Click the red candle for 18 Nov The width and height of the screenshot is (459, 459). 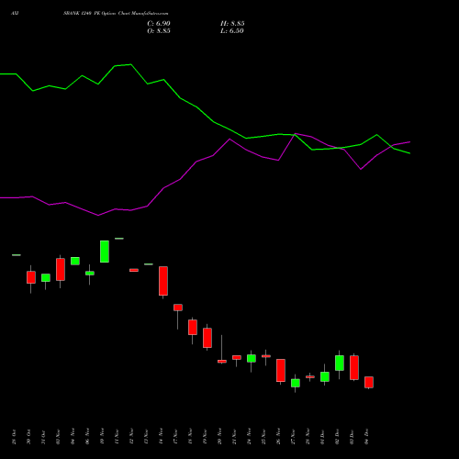tap(193, 327)
